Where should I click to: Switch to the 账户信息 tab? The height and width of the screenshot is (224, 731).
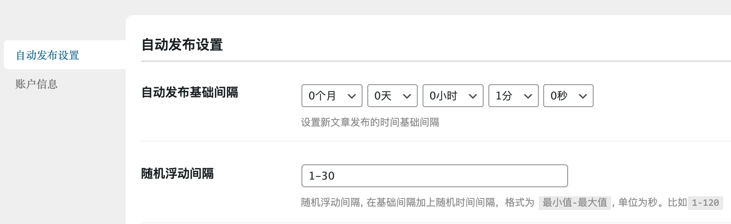pyautogui.click(x=37, y=84)
